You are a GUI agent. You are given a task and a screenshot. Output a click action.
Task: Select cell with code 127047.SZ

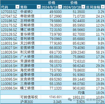(10, 16)
